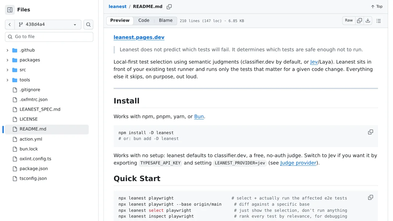Click the TYPESAFE_API_KEY inline code
393x221 pixels.
pos(160,163)
